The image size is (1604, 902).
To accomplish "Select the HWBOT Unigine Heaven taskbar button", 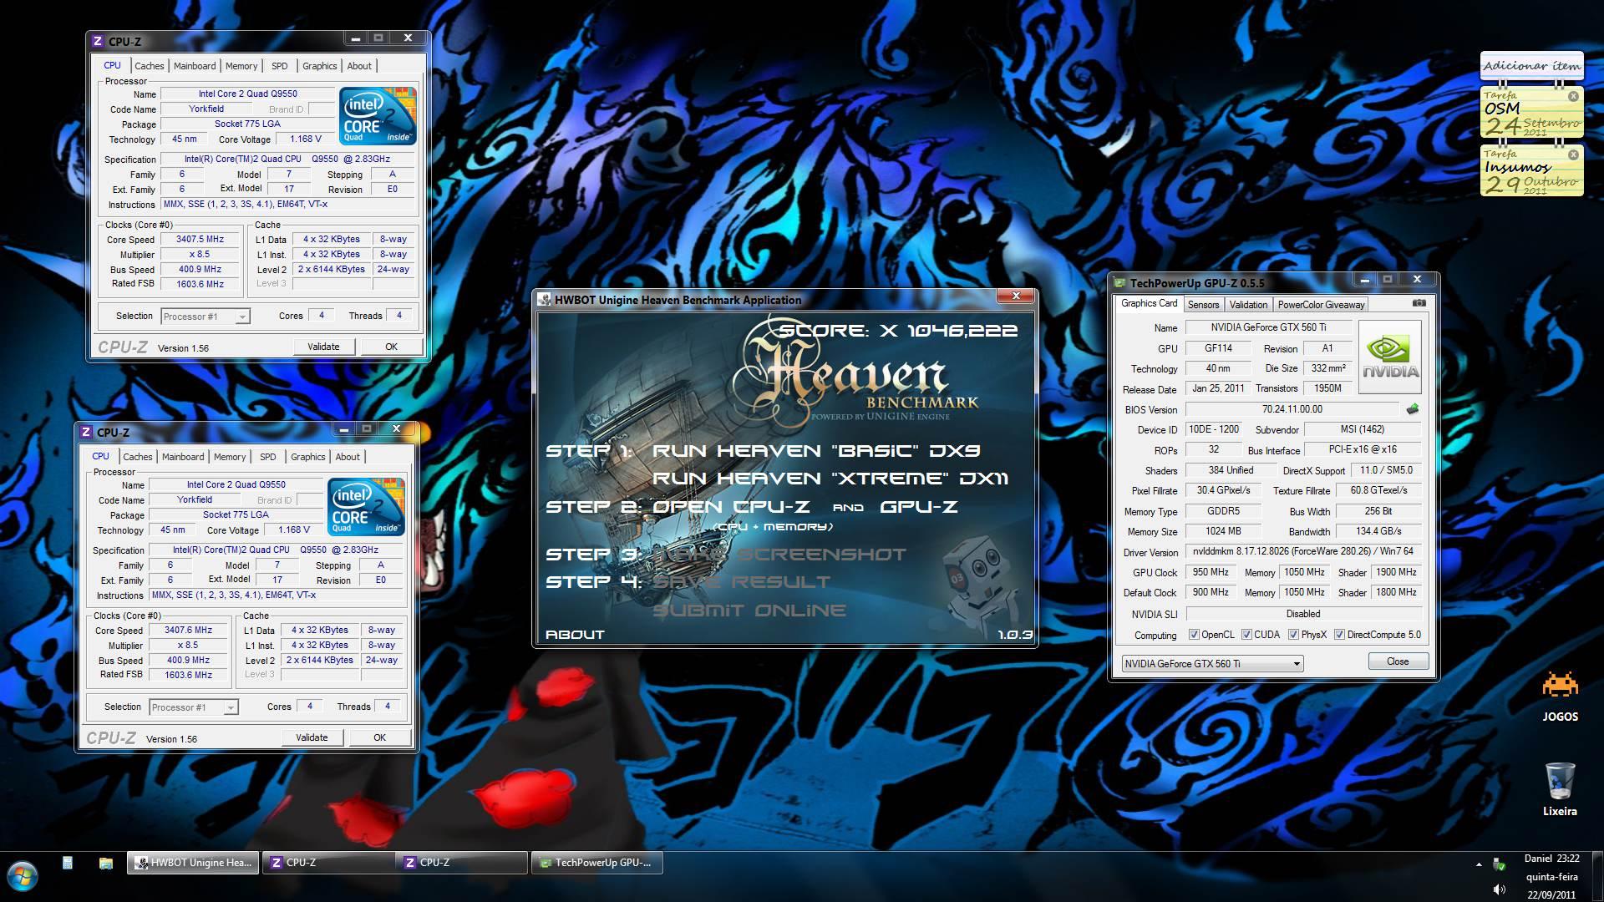I will click(x=194, y=863).
